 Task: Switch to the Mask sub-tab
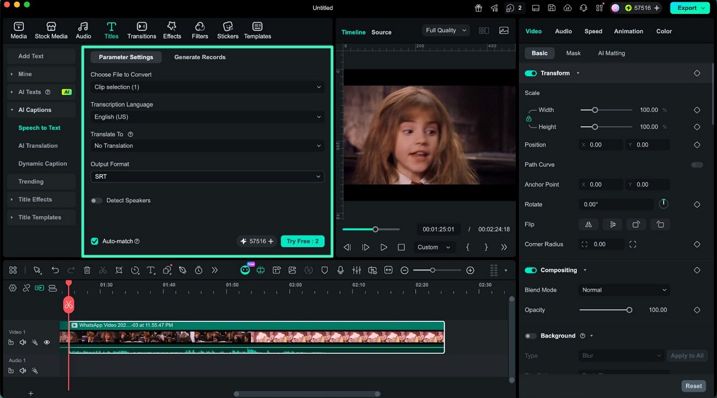(x=573, y=53)
